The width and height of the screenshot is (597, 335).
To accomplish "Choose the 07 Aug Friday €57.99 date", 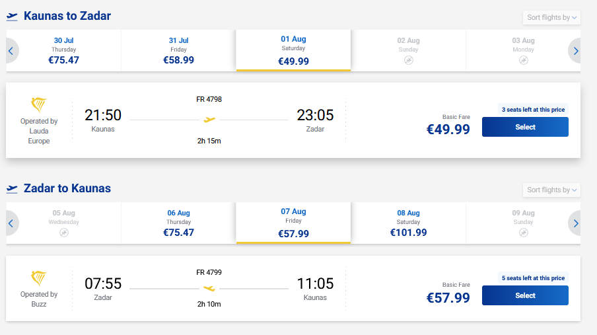I will tap(293, 223).
